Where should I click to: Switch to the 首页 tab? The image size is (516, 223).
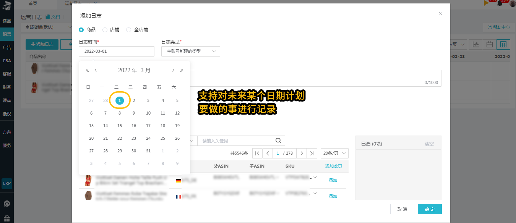click(33, 3)
